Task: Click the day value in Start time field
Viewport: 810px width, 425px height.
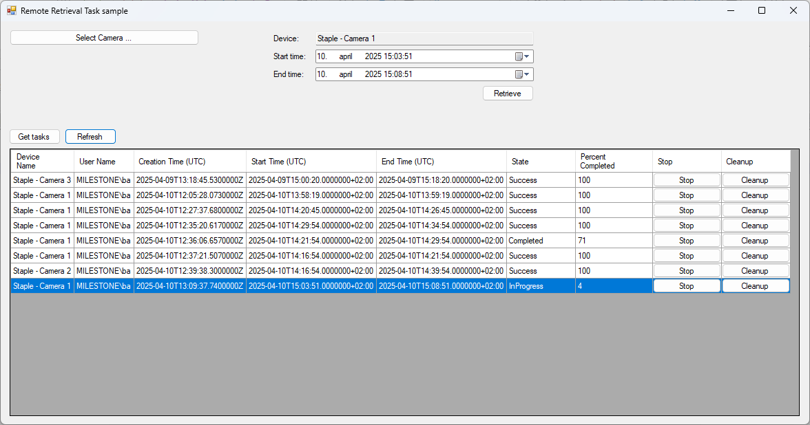Action: 322,56
